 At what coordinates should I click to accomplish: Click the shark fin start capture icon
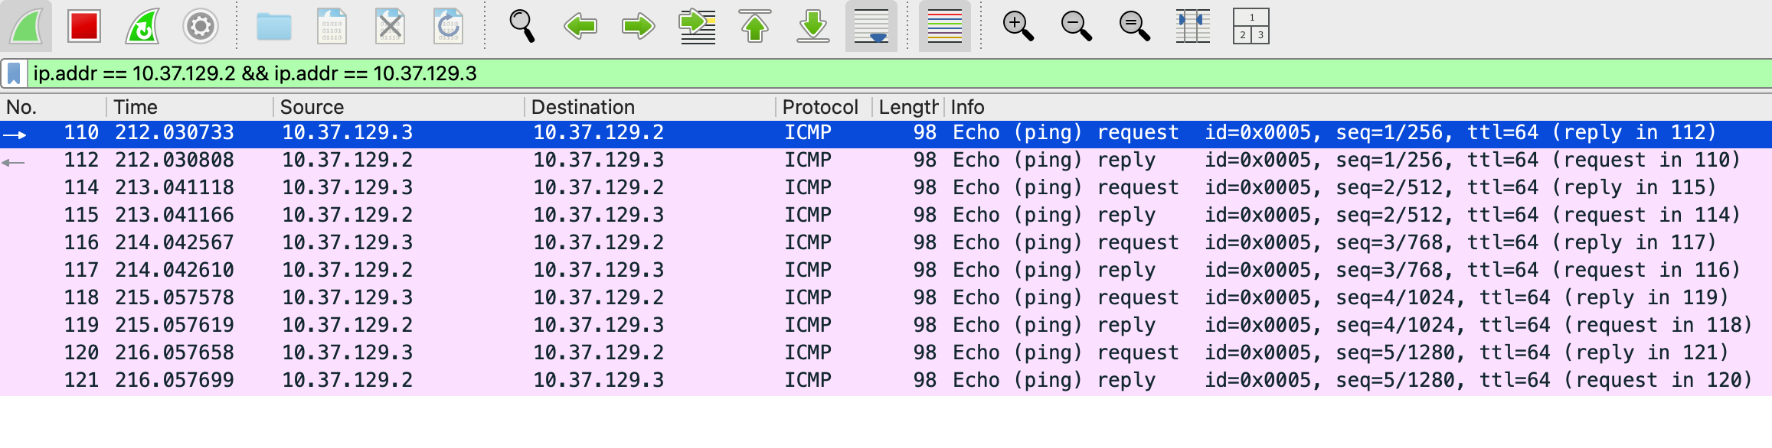pyautogui.click(x=27, y=26)
